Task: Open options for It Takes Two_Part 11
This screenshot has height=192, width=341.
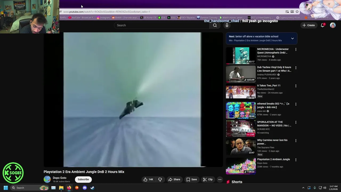Action: tap(296, 86)
